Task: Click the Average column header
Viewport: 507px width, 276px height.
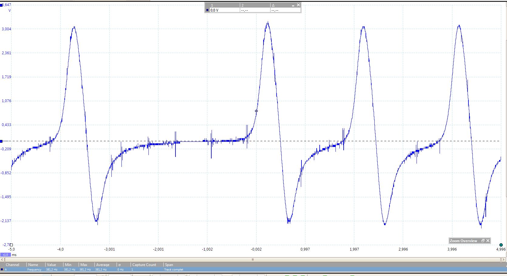Action: coord(103,265)
